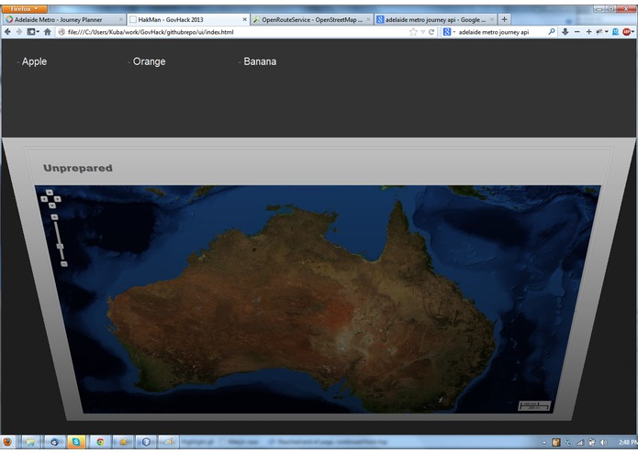
Task: Switch to Adelaide Metro Journey Planner tab
Action: [64, 19]
